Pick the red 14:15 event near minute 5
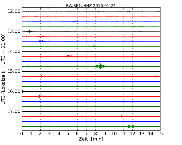The width and height of the screenshot is (182, 145). pos(69,56)
